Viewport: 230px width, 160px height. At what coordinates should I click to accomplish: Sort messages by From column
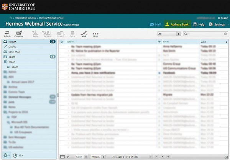[166, 42]
